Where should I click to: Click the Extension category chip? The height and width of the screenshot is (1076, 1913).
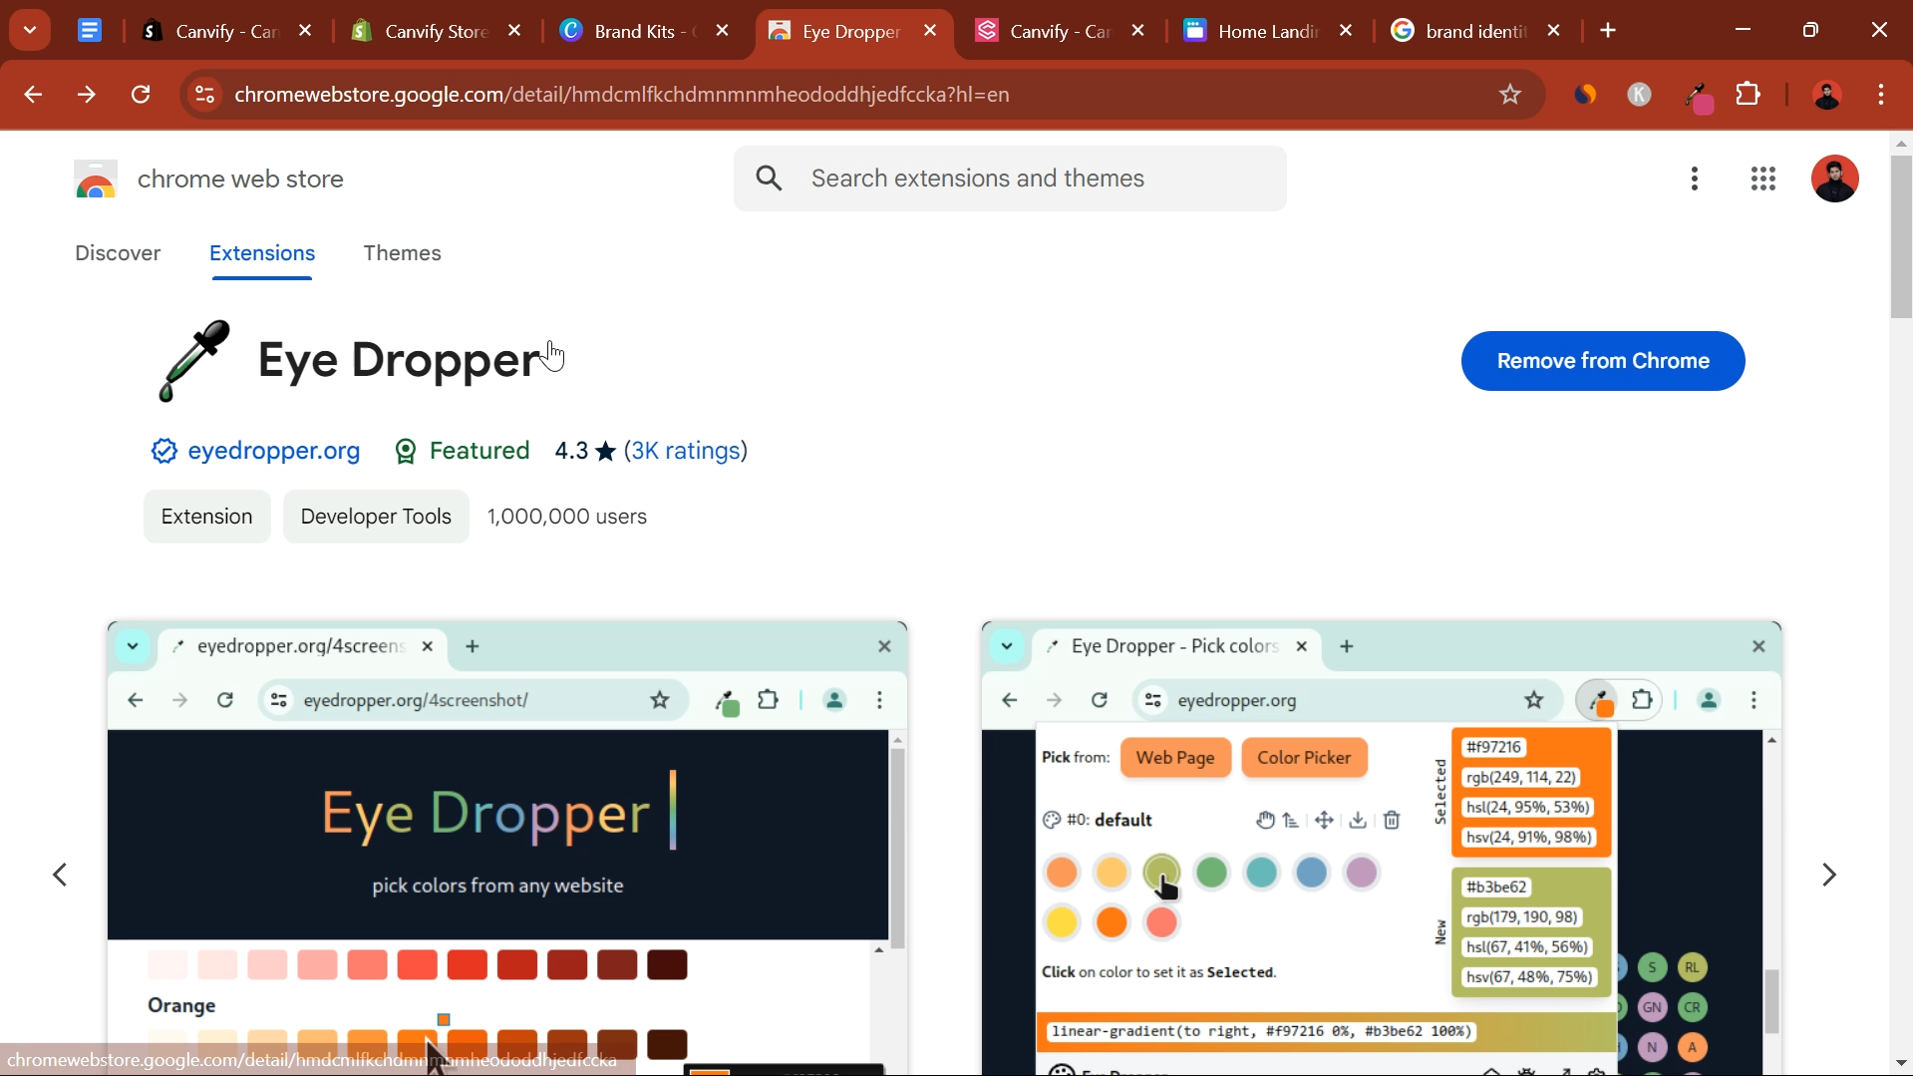click(207, 517)
